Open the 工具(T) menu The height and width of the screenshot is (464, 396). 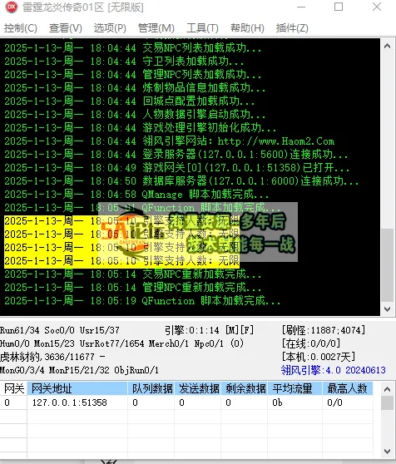pyautogui.click(x=202, y=28)
